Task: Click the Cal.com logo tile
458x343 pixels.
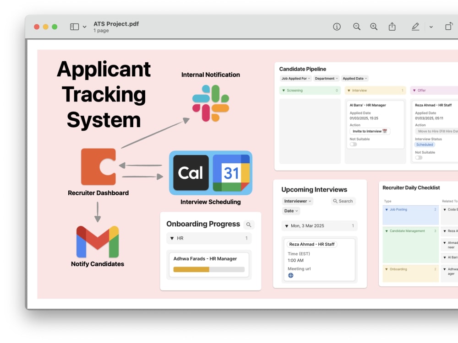Action: 191,173
